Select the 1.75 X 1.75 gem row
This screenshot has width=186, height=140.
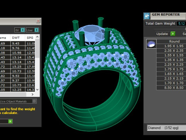tap(174, 69)
